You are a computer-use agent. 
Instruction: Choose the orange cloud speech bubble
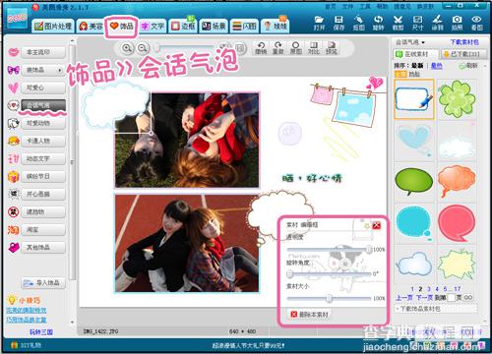pos(457,181)
